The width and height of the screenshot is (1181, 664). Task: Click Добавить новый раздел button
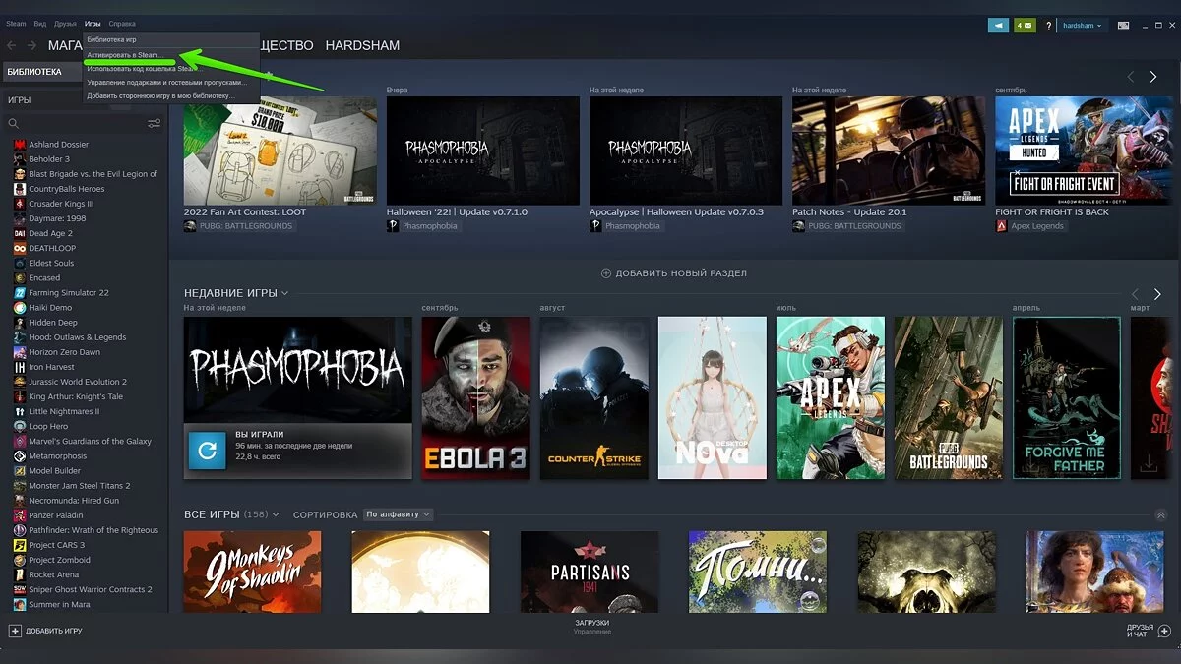(x=673, y=272)
